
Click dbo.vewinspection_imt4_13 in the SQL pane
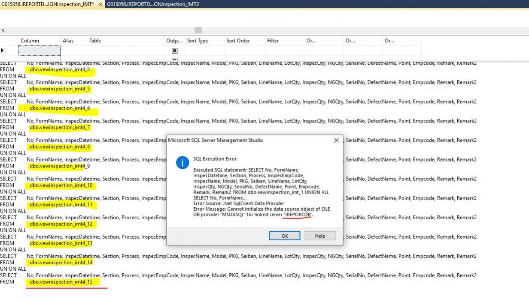click(x=61, y=243)
